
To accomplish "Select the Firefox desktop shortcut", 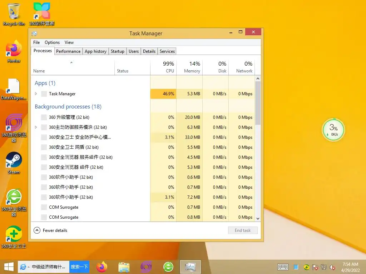I will (x=14, y=51).
